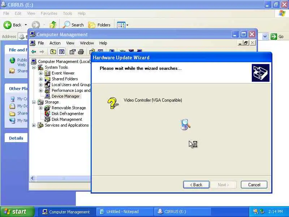Open Tools menu in CIRRUS Explorer window
Image resolution: width=289 pixels, height=217 pixels.
pyautogui.click(x=68, y=13)
